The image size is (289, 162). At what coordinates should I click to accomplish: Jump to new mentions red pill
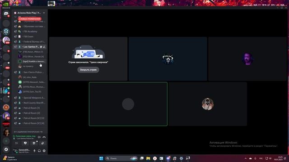pyautogui.click(x=29, y=19)
